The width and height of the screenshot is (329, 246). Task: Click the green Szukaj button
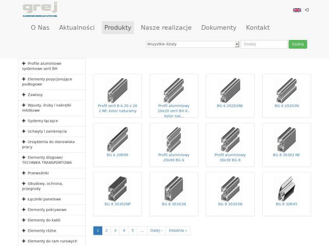tap(298, 44)
